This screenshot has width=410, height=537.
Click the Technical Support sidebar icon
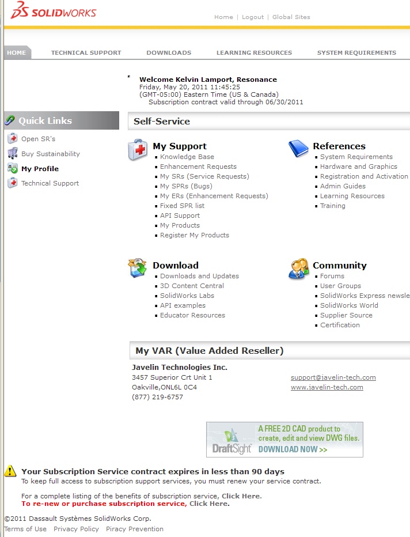click(x=13, y=183)
